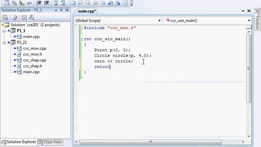Click the editor vertical scrollbar thumb
Viewport: 261px width, 147px height.
click(x=249, y=68)
